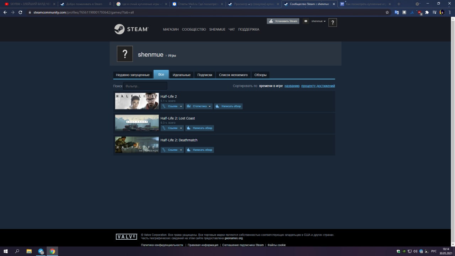The width and height of the screenshot is (455, 256).
Task: Open NVIDIA tray icon
Action: 404,251
